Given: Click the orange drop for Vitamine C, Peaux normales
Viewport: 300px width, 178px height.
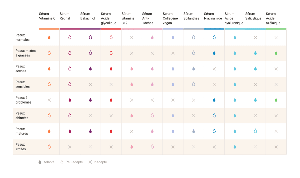Looking at the screenshot, I should pos(49,37).
